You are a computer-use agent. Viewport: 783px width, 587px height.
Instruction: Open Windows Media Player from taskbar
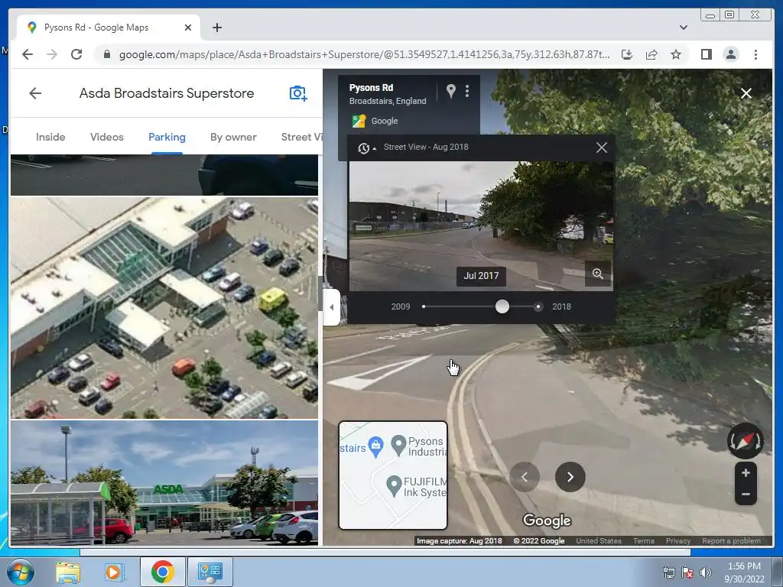point(113,572)
